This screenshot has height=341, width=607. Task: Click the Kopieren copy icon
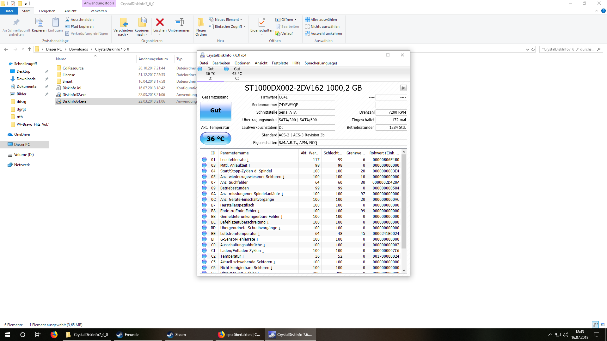(x=39, y=22)
